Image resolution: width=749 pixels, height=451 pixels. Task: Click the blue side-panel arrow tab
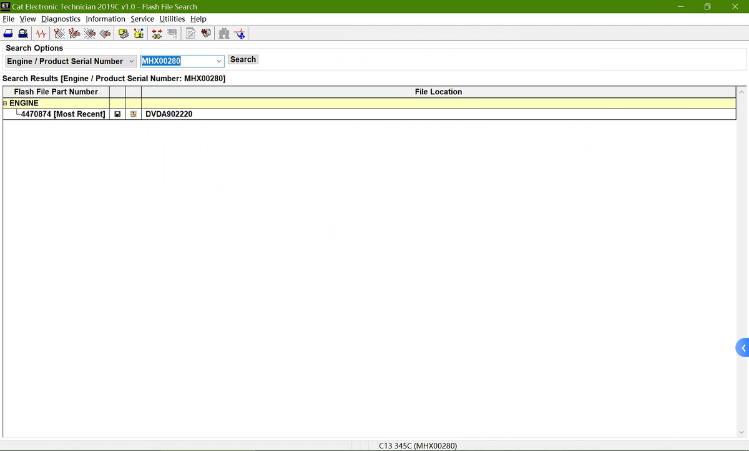coord(743,348)
